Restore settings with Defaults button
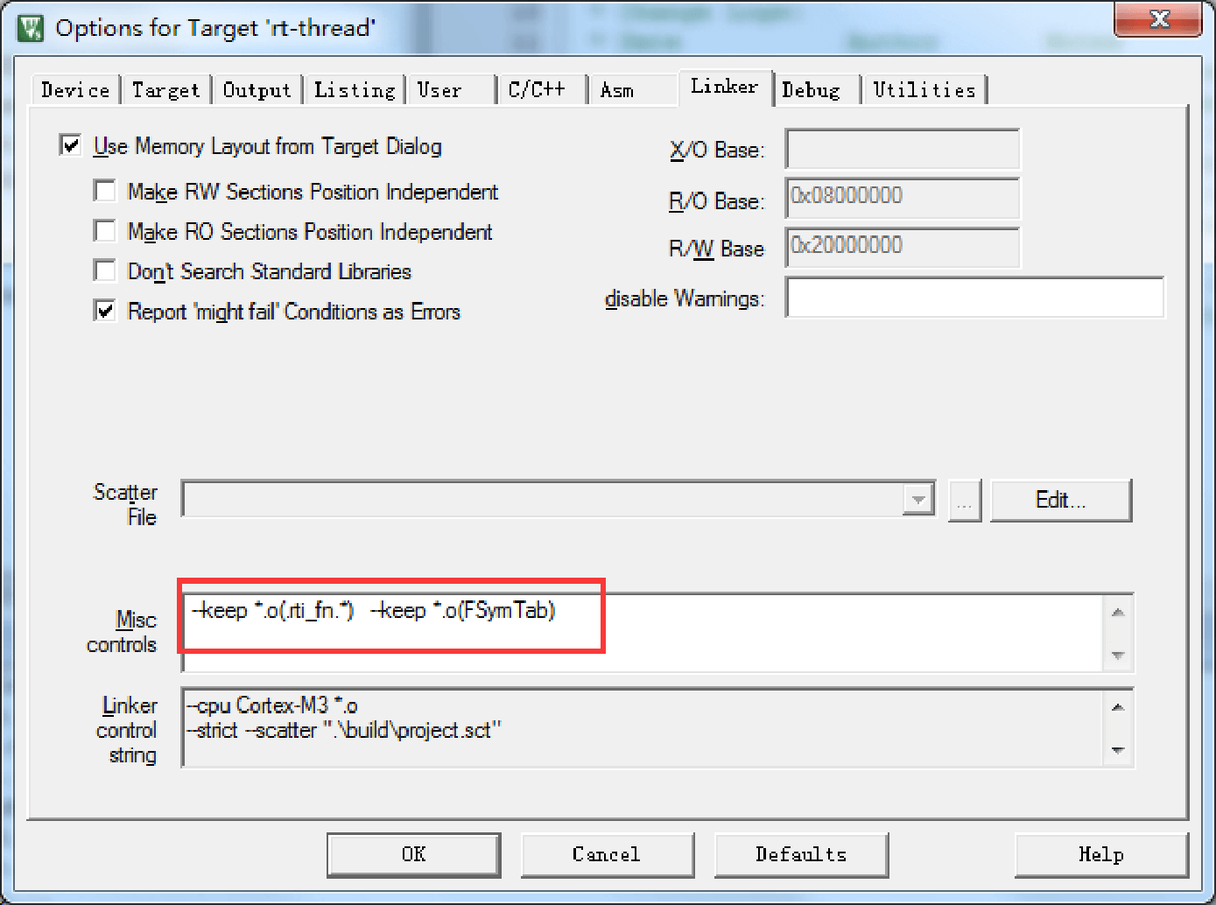Screen dimensions: 1216x905 click(x=801, y=854)
